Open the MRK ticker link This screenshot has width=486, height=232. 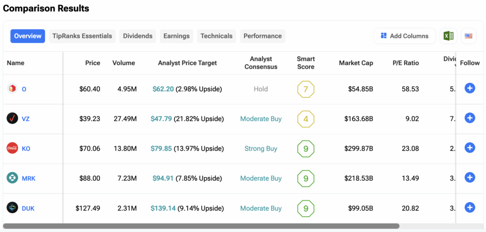[28, 178]
